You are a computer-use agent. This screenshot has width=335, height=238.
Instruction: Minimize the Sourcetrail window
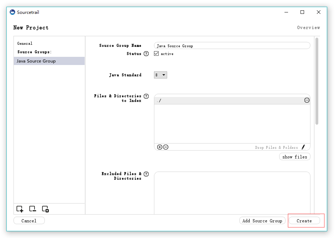[x=286, y=12]
